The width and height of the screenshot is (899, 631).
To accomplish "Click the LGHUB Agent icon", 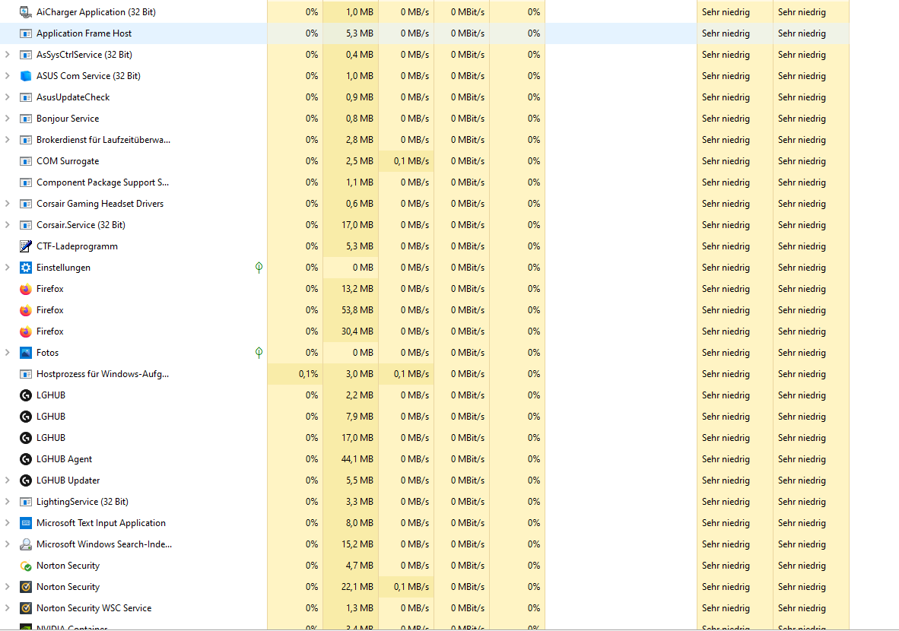I will 25,459.
